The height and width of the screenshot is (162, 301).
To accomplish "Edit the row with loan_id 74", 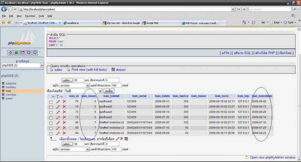I will point(58,107).
